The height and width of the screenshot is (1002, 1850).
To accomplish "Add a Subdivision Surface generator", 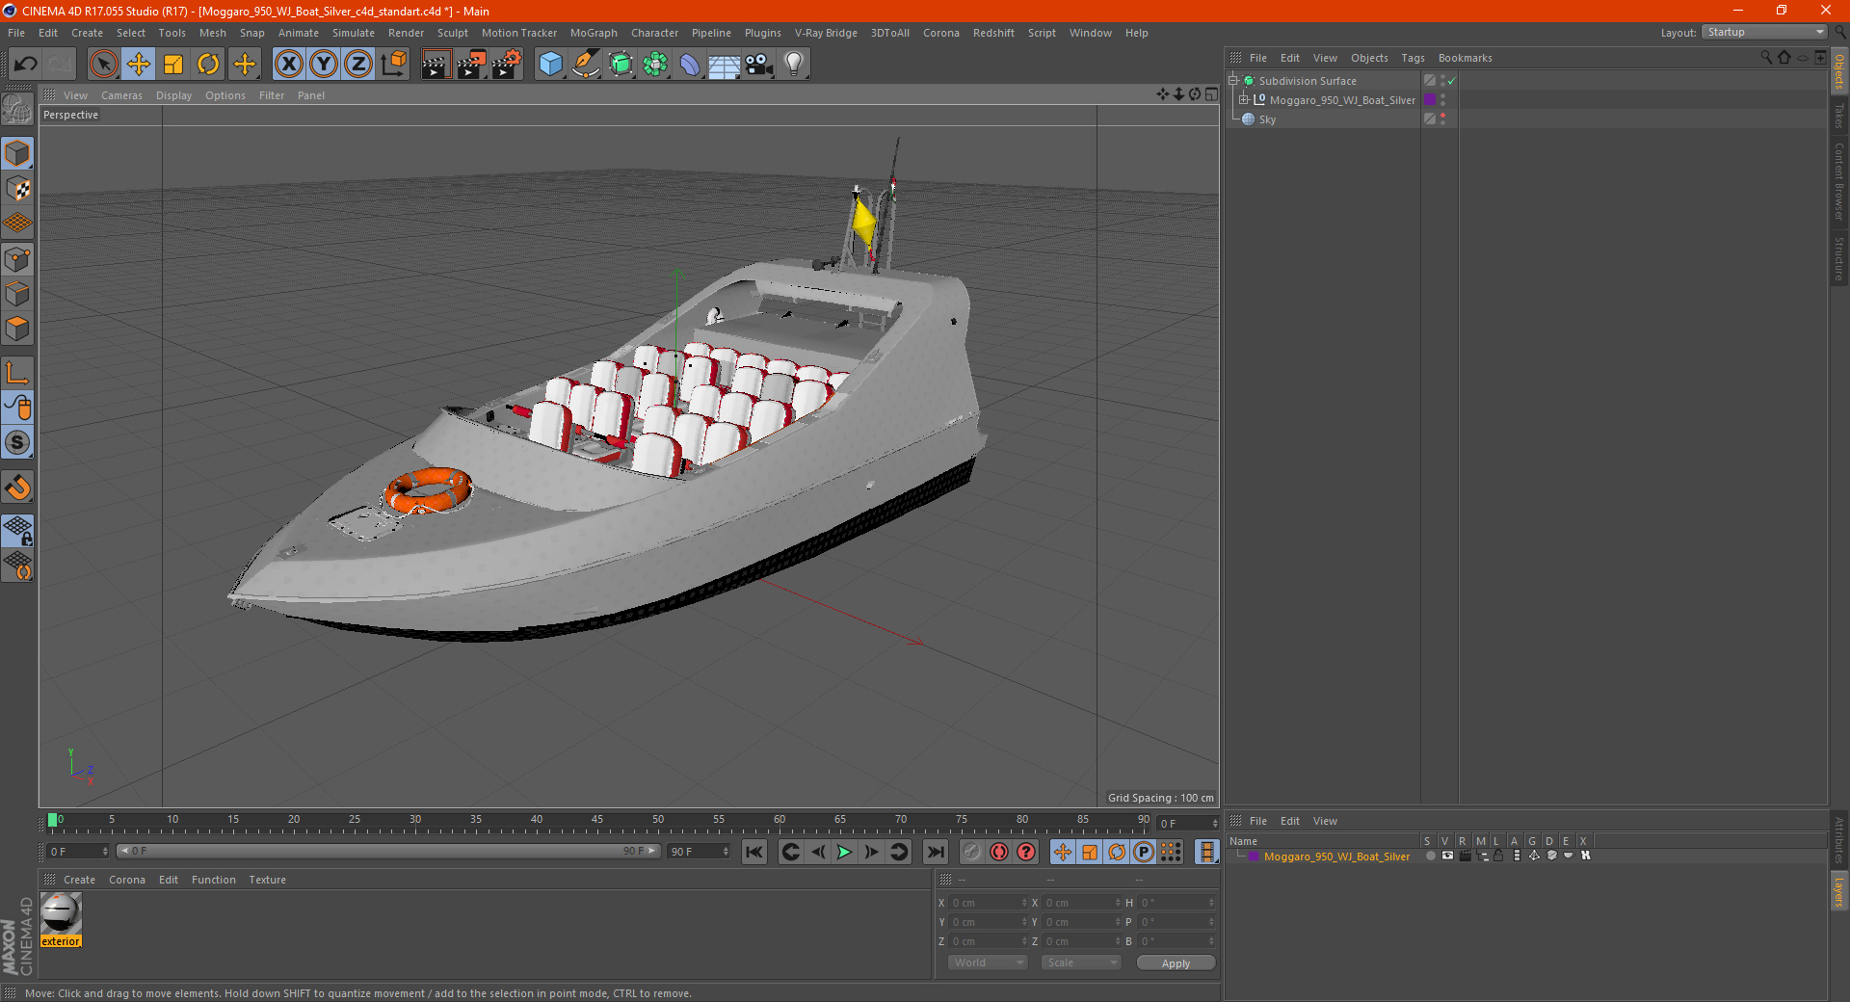I will point(621,65).
